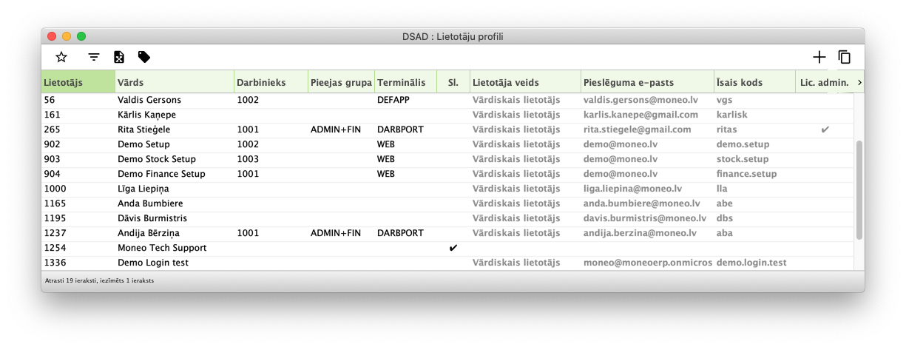Click short code demo.login.test
The image size is (906, 347).
click(751, 263)
